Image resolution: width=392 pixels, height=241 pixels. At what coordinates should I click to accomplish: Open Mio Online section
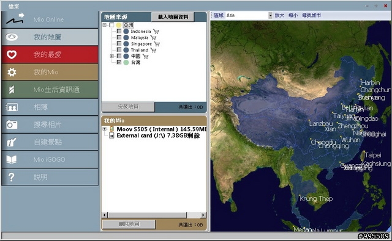(x=50, y=20)
